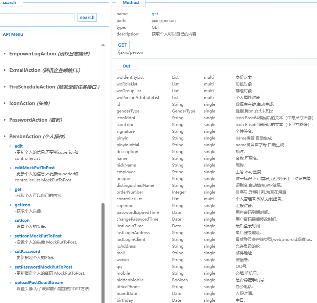The width and height of the screenshot is (317, 303).
Task: Switch to the "API Menu" tab
Action: [15, 34]
